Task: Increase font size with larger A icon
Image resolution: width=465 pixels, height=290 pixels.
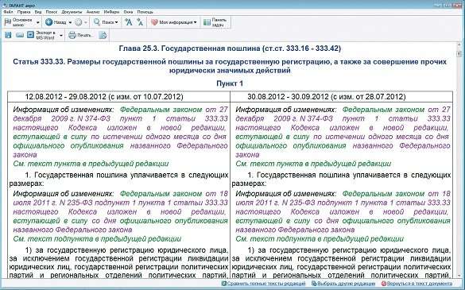Action: point(128,22)
